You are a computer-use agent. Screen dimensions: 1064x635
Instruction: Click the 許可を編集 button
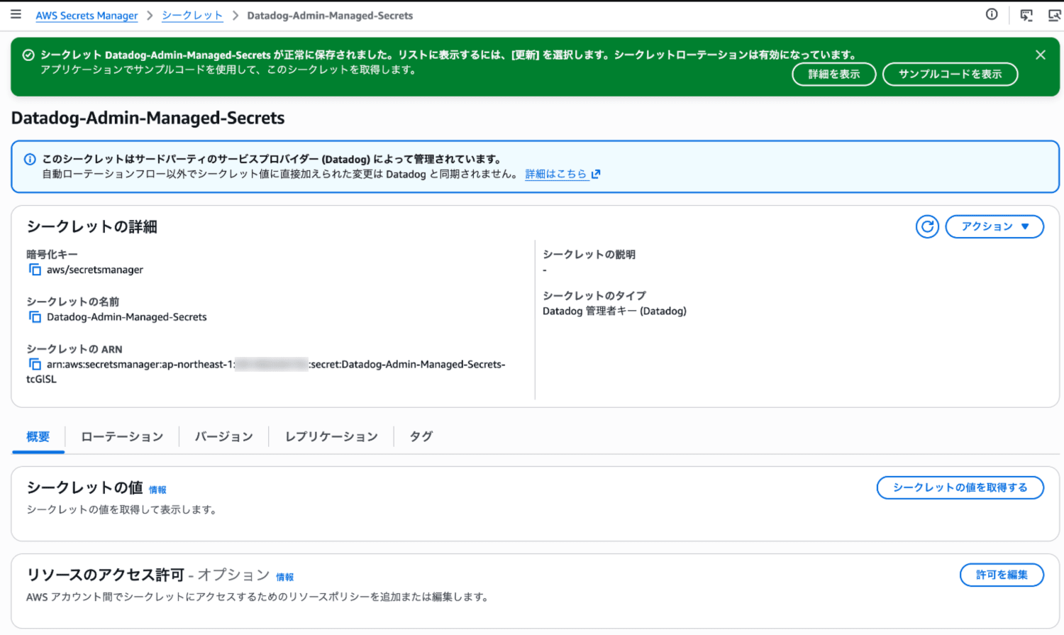coord(1002,575)
